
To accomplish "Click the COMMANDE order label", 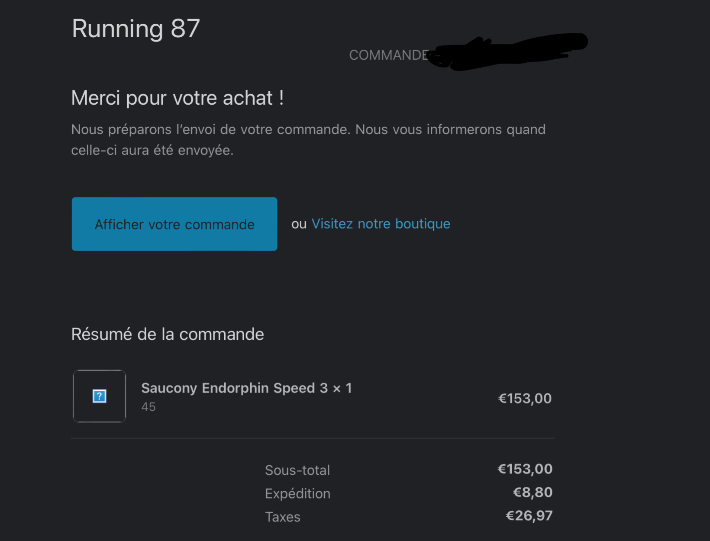I will tap(388, 55).
